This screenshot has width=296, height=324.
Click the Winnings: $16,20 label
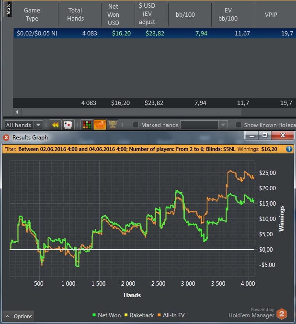point(257,149)
